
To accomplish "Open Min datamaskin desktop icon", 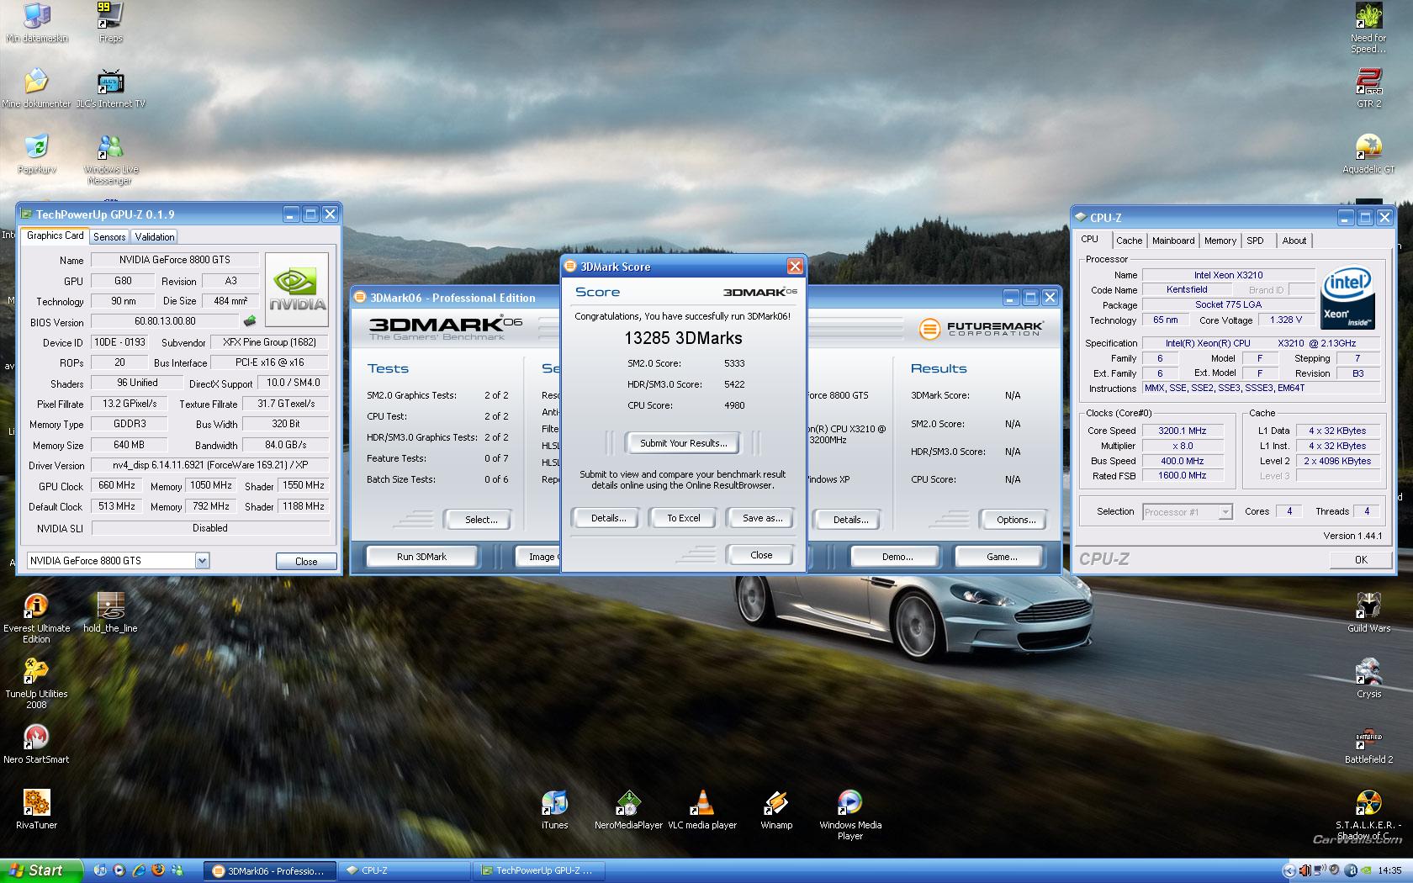I will point(36,23).
